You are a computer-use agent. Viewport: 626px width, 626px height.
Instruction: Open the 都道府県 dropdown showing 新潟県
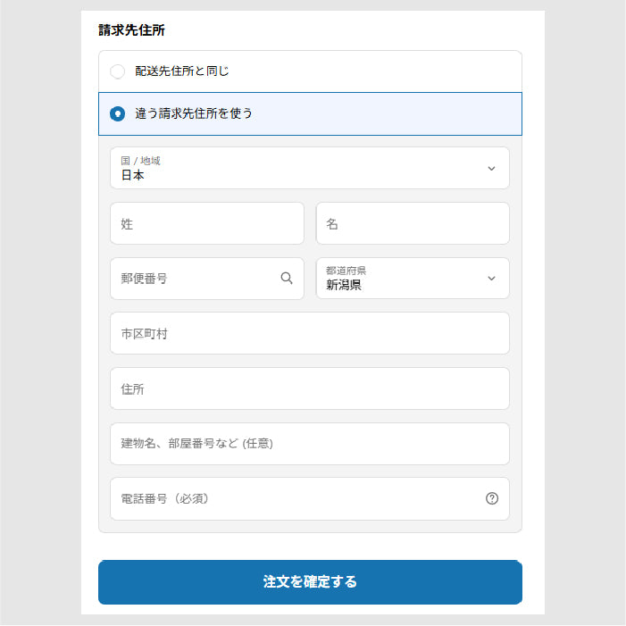(413, 279)
